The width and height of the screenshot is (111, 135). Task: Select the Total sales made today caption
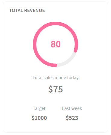55,78
